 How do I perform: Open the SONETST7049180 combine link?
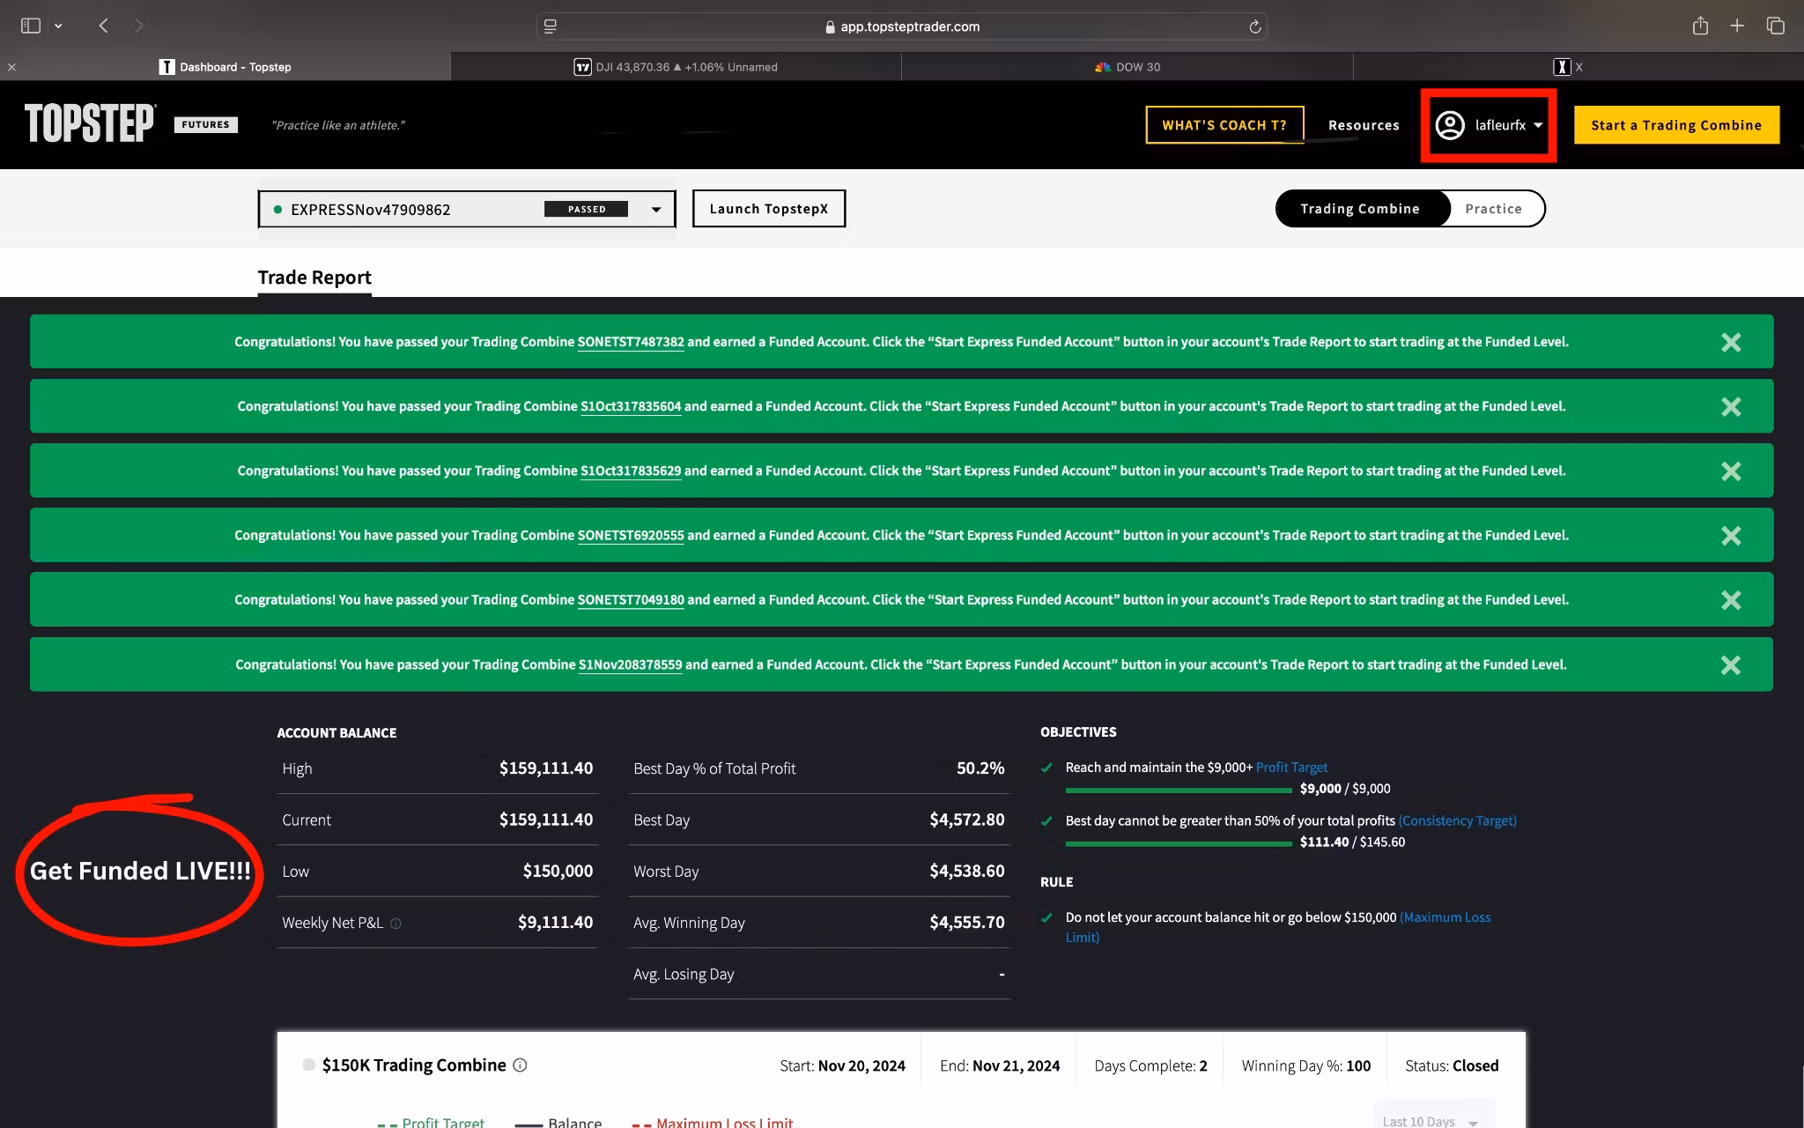[631, 599]
